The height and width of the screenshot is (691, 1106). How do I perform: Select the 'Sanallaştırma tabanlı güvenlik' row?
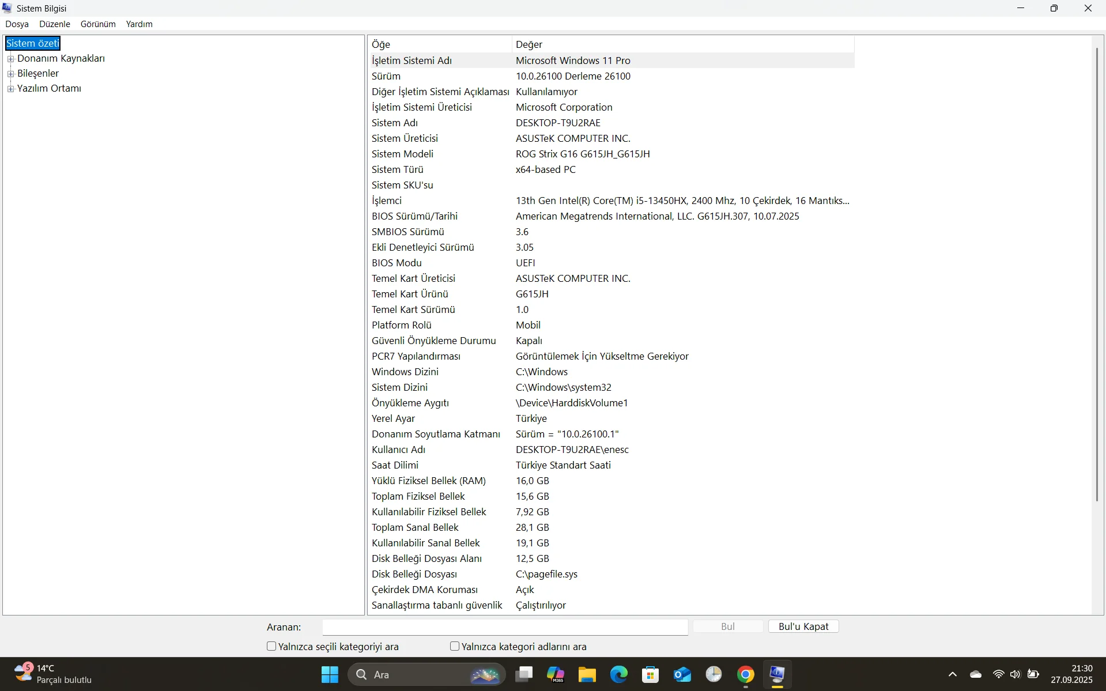[611, 605]
